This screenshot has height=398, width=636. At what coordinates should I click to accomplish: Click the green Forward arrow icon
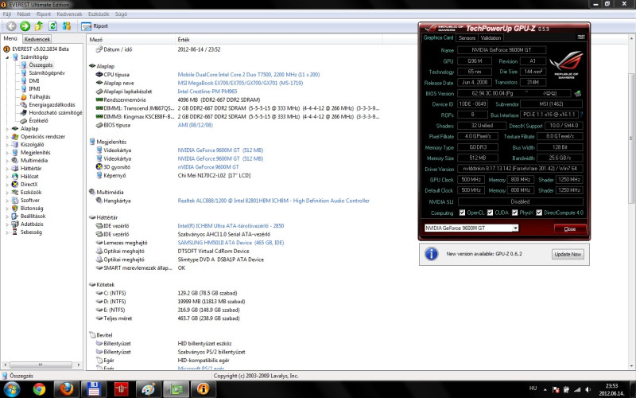point(25,26)
